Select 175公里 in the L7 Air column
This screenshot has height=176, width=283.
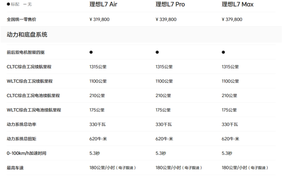tap(97, 110)
